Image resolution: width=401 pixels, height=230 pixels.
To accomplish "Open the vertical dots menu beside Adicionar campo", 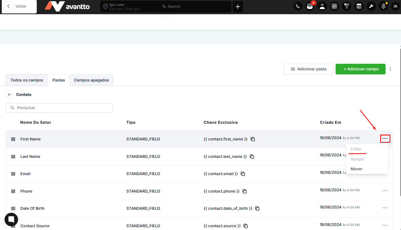I will point(390,69).
